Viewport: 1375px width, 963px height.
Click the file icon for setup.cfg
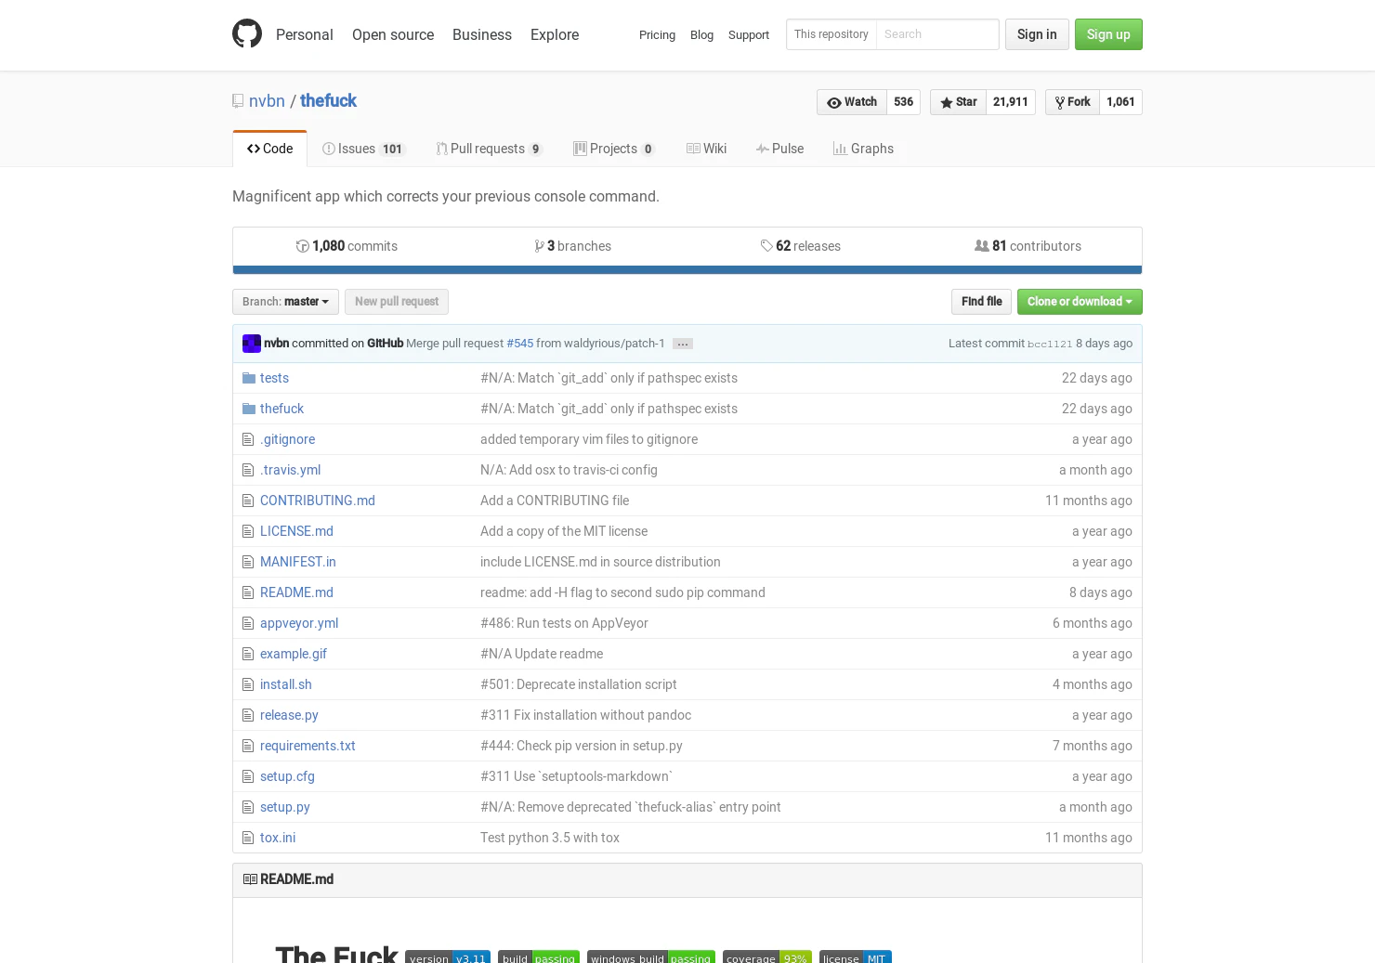coord(248,776)
